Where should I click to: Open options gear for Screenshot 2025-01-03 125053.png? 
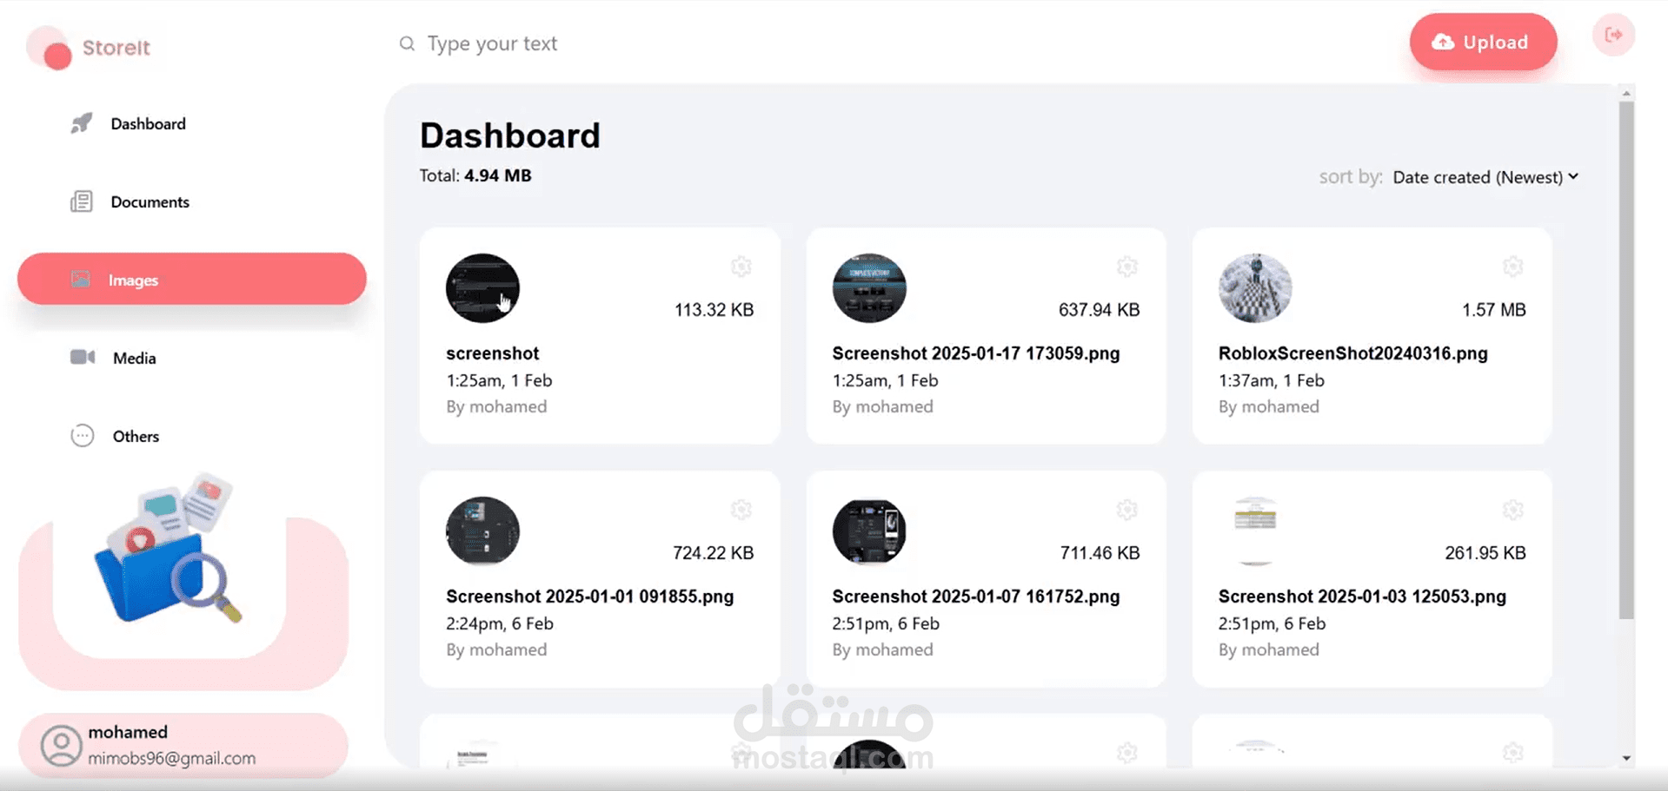point(1512,510)
